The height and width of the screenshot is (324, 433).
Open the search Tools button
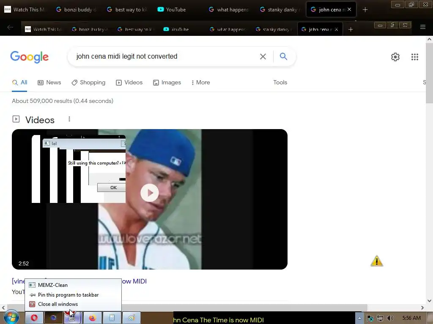point(280,82)
